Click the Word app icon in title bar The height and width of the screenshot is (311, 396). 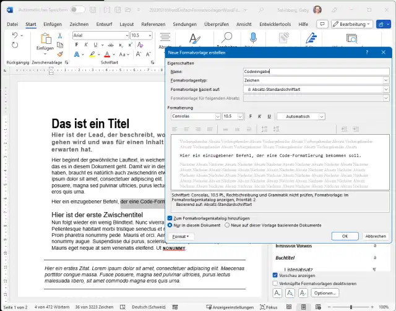8,9
